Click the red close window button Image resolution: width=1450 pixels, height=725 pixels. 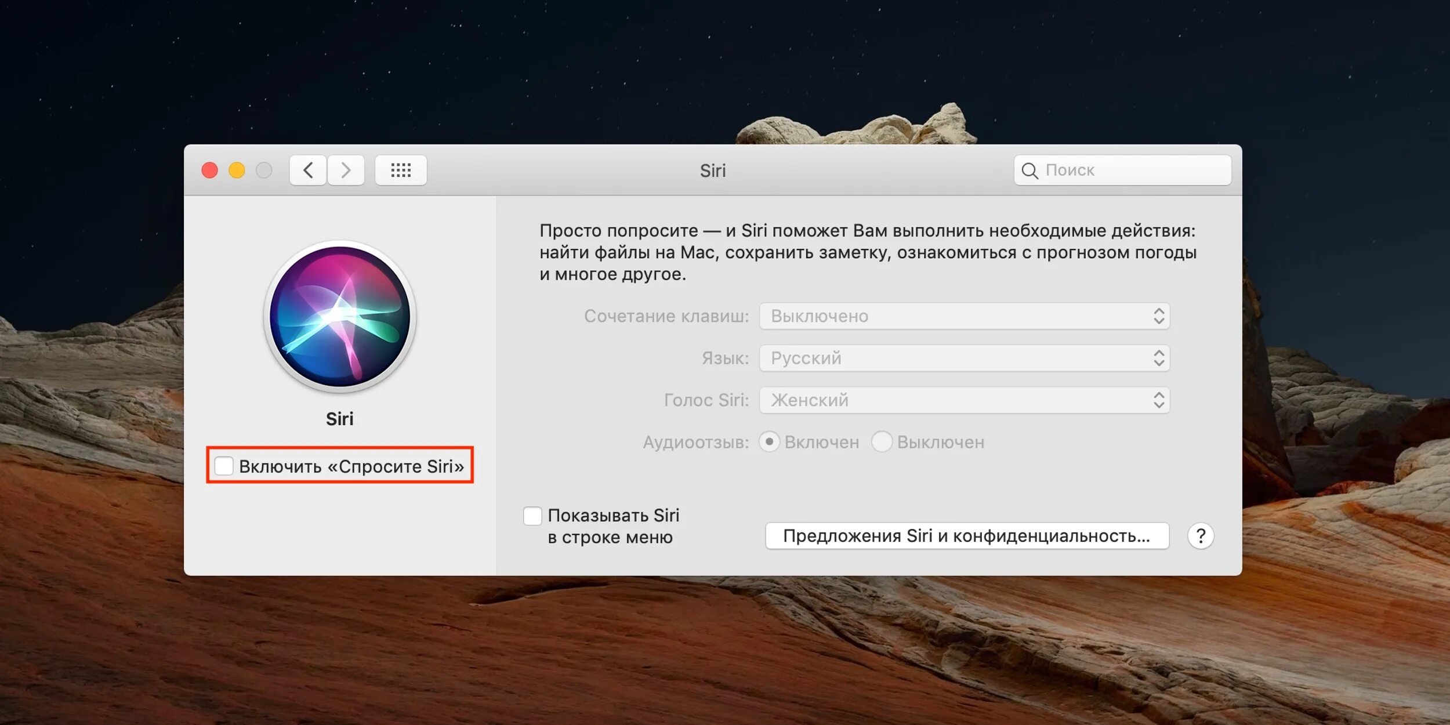[x=210, y=170]
